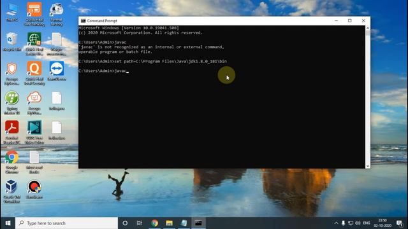Open Quick Heal Safe Banking shortcut
The height and width of the screenshot is (229, 408).
(34, 14)
